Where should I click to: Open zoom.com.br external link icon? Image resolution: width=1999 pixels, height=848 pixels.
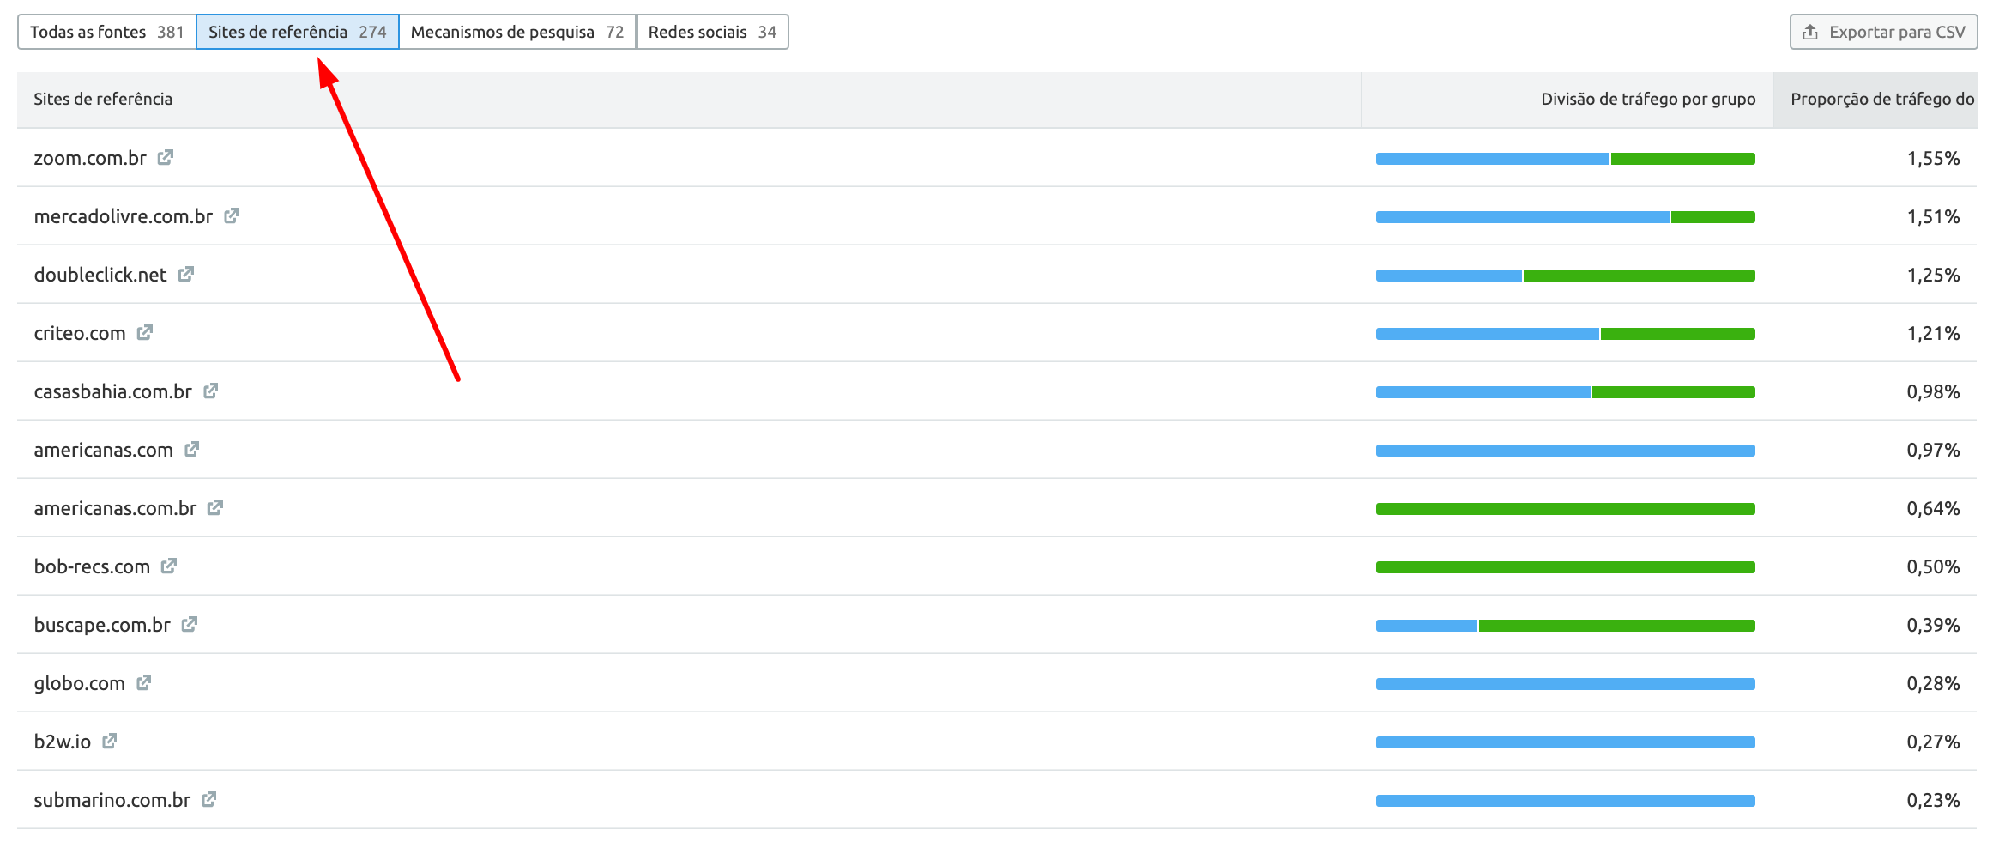(x=166, y=157)
